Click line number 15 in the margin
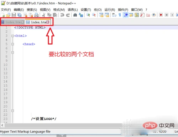178x137 pixels. click(5, 86)
